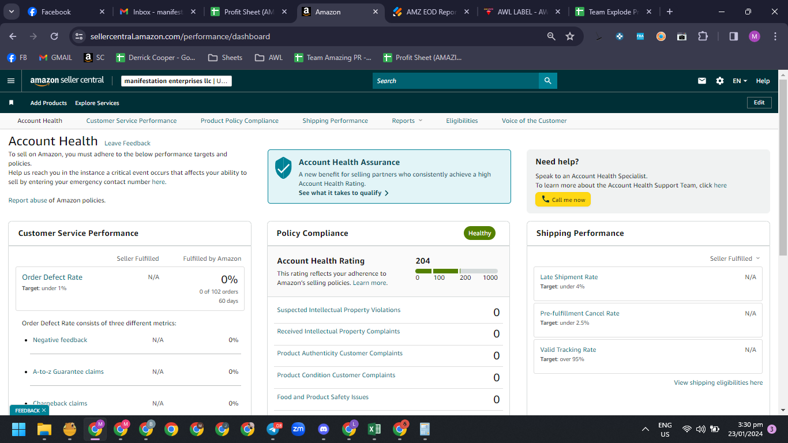Open Telegram from the taskbar

pyautogui.click(x=273, y=429)
